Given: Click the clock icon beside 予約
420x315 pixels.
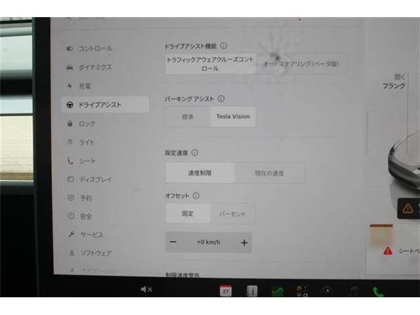Looking at the screenshot, I should (71, 198).
